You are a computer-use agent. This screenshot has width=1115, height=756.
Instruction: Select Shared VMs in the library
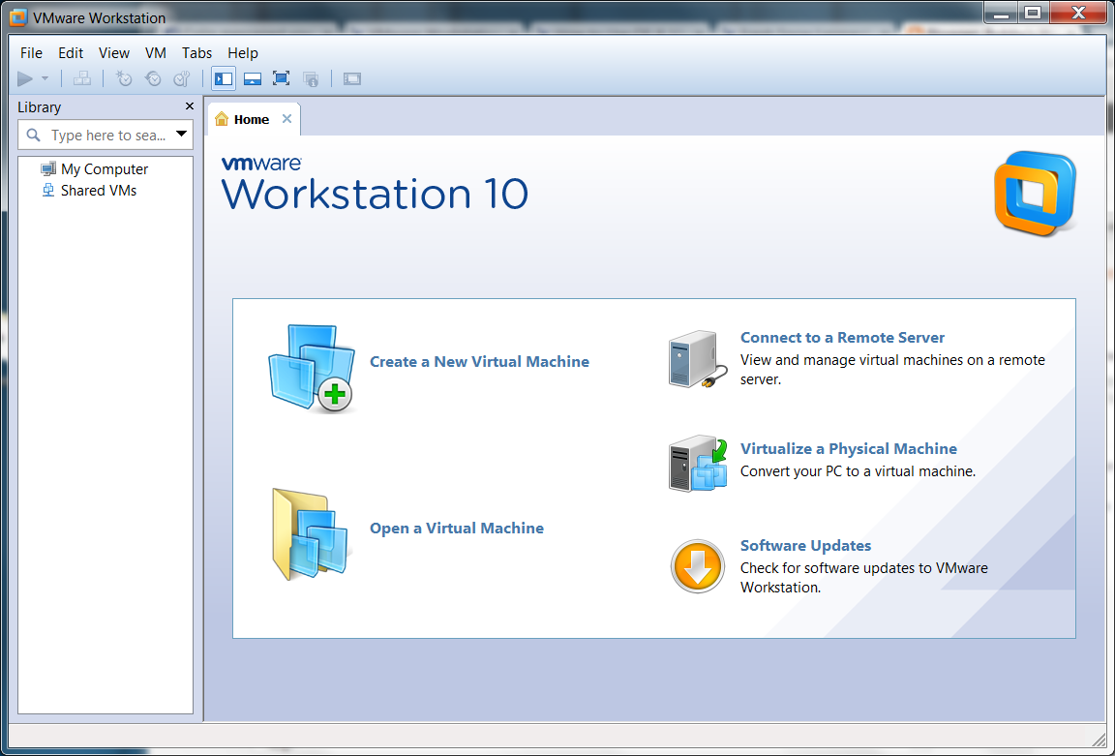coord(99,191)
